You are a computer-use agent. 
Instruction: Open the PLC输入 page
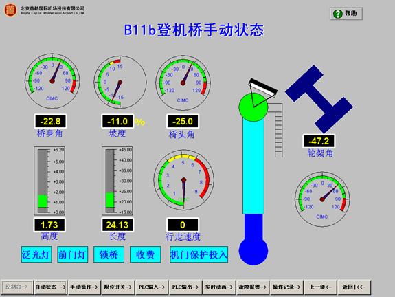click(x=152, y=287)
